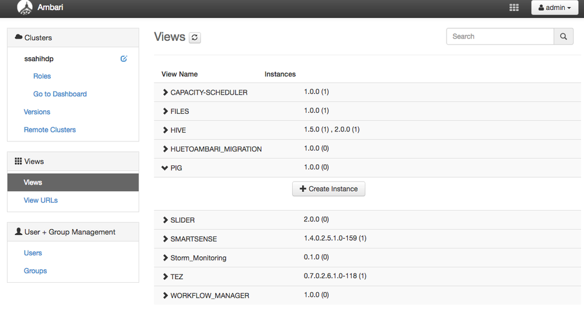Open the Versions page
This screenshot has width=584, height=326.
click(x=37, y=112)
